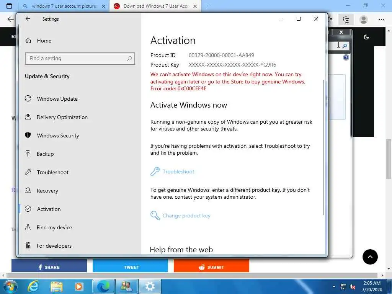Show hidden system tray icons

(334, 286)
